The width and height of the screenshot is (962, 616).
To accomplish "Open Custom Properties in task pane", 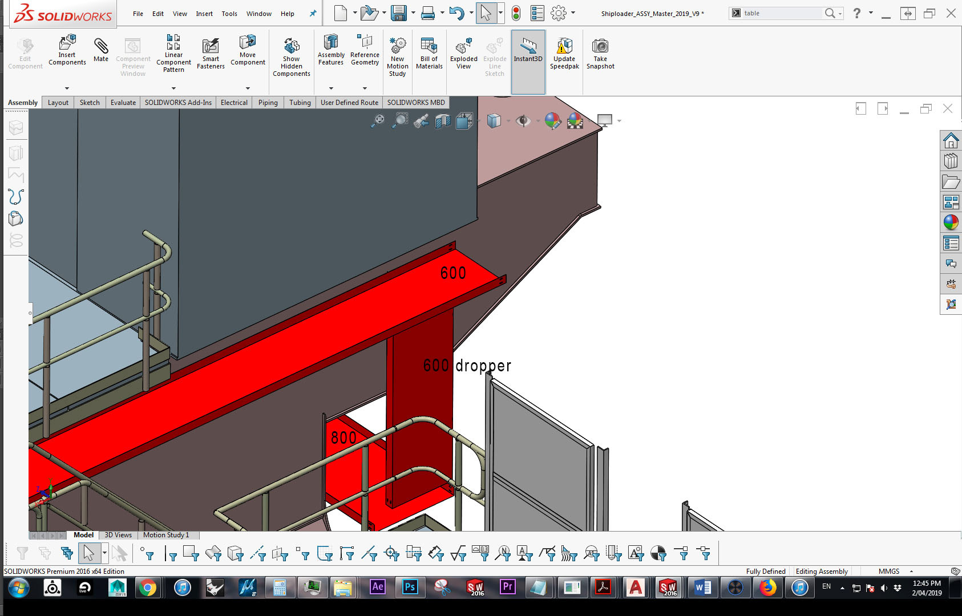I will point(951,243).
